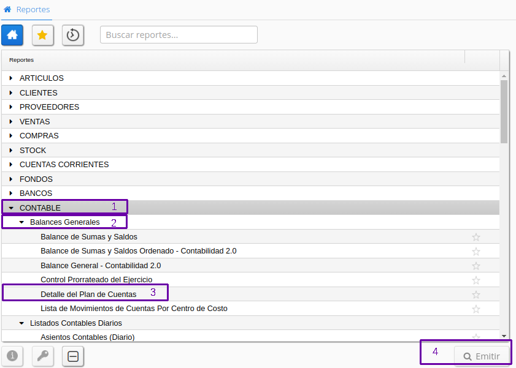Star Balance General - Contabilidad 2.0
Screen dimensions: 516x368
click(476, 266)
